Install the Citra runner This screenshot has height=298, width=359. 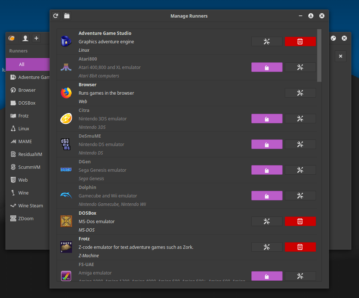pyautogui.click(x=267, y=119)
